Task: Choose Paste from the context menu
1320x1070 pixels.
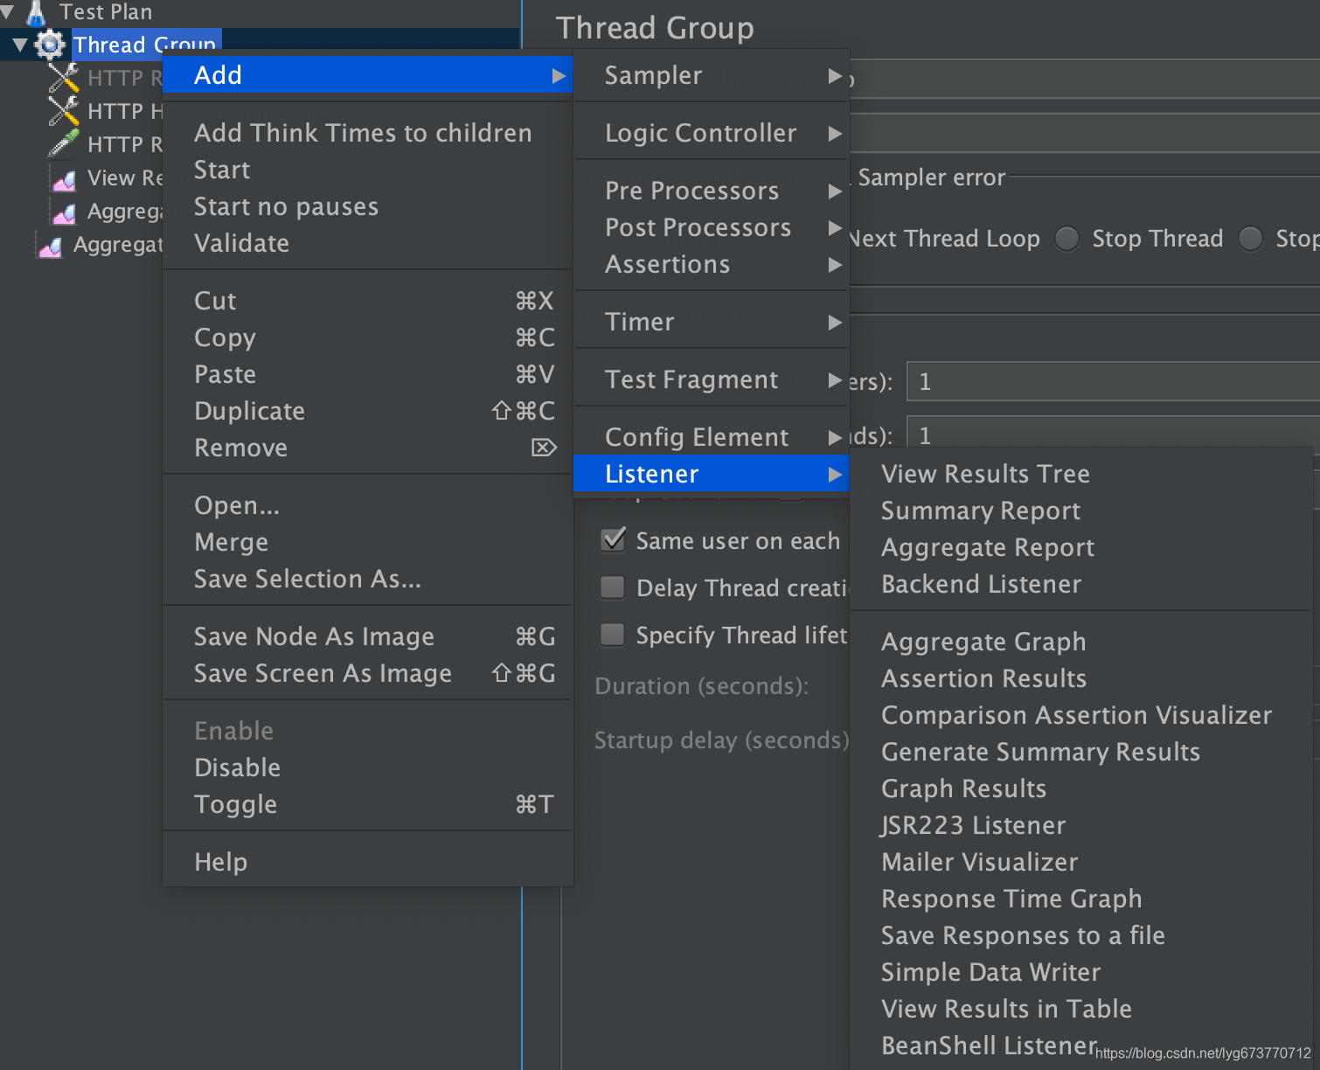Action: coord(367,374)
